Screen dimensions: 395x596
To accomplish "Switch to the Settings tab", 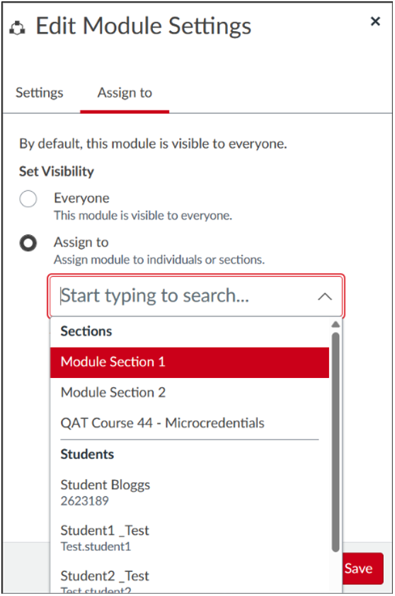I will [39, 93].
